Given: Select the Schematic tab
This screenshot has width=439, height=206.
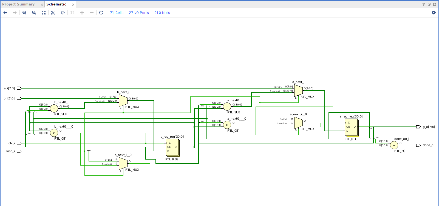Looking at the screenshot, I should (x=56, y=4).
